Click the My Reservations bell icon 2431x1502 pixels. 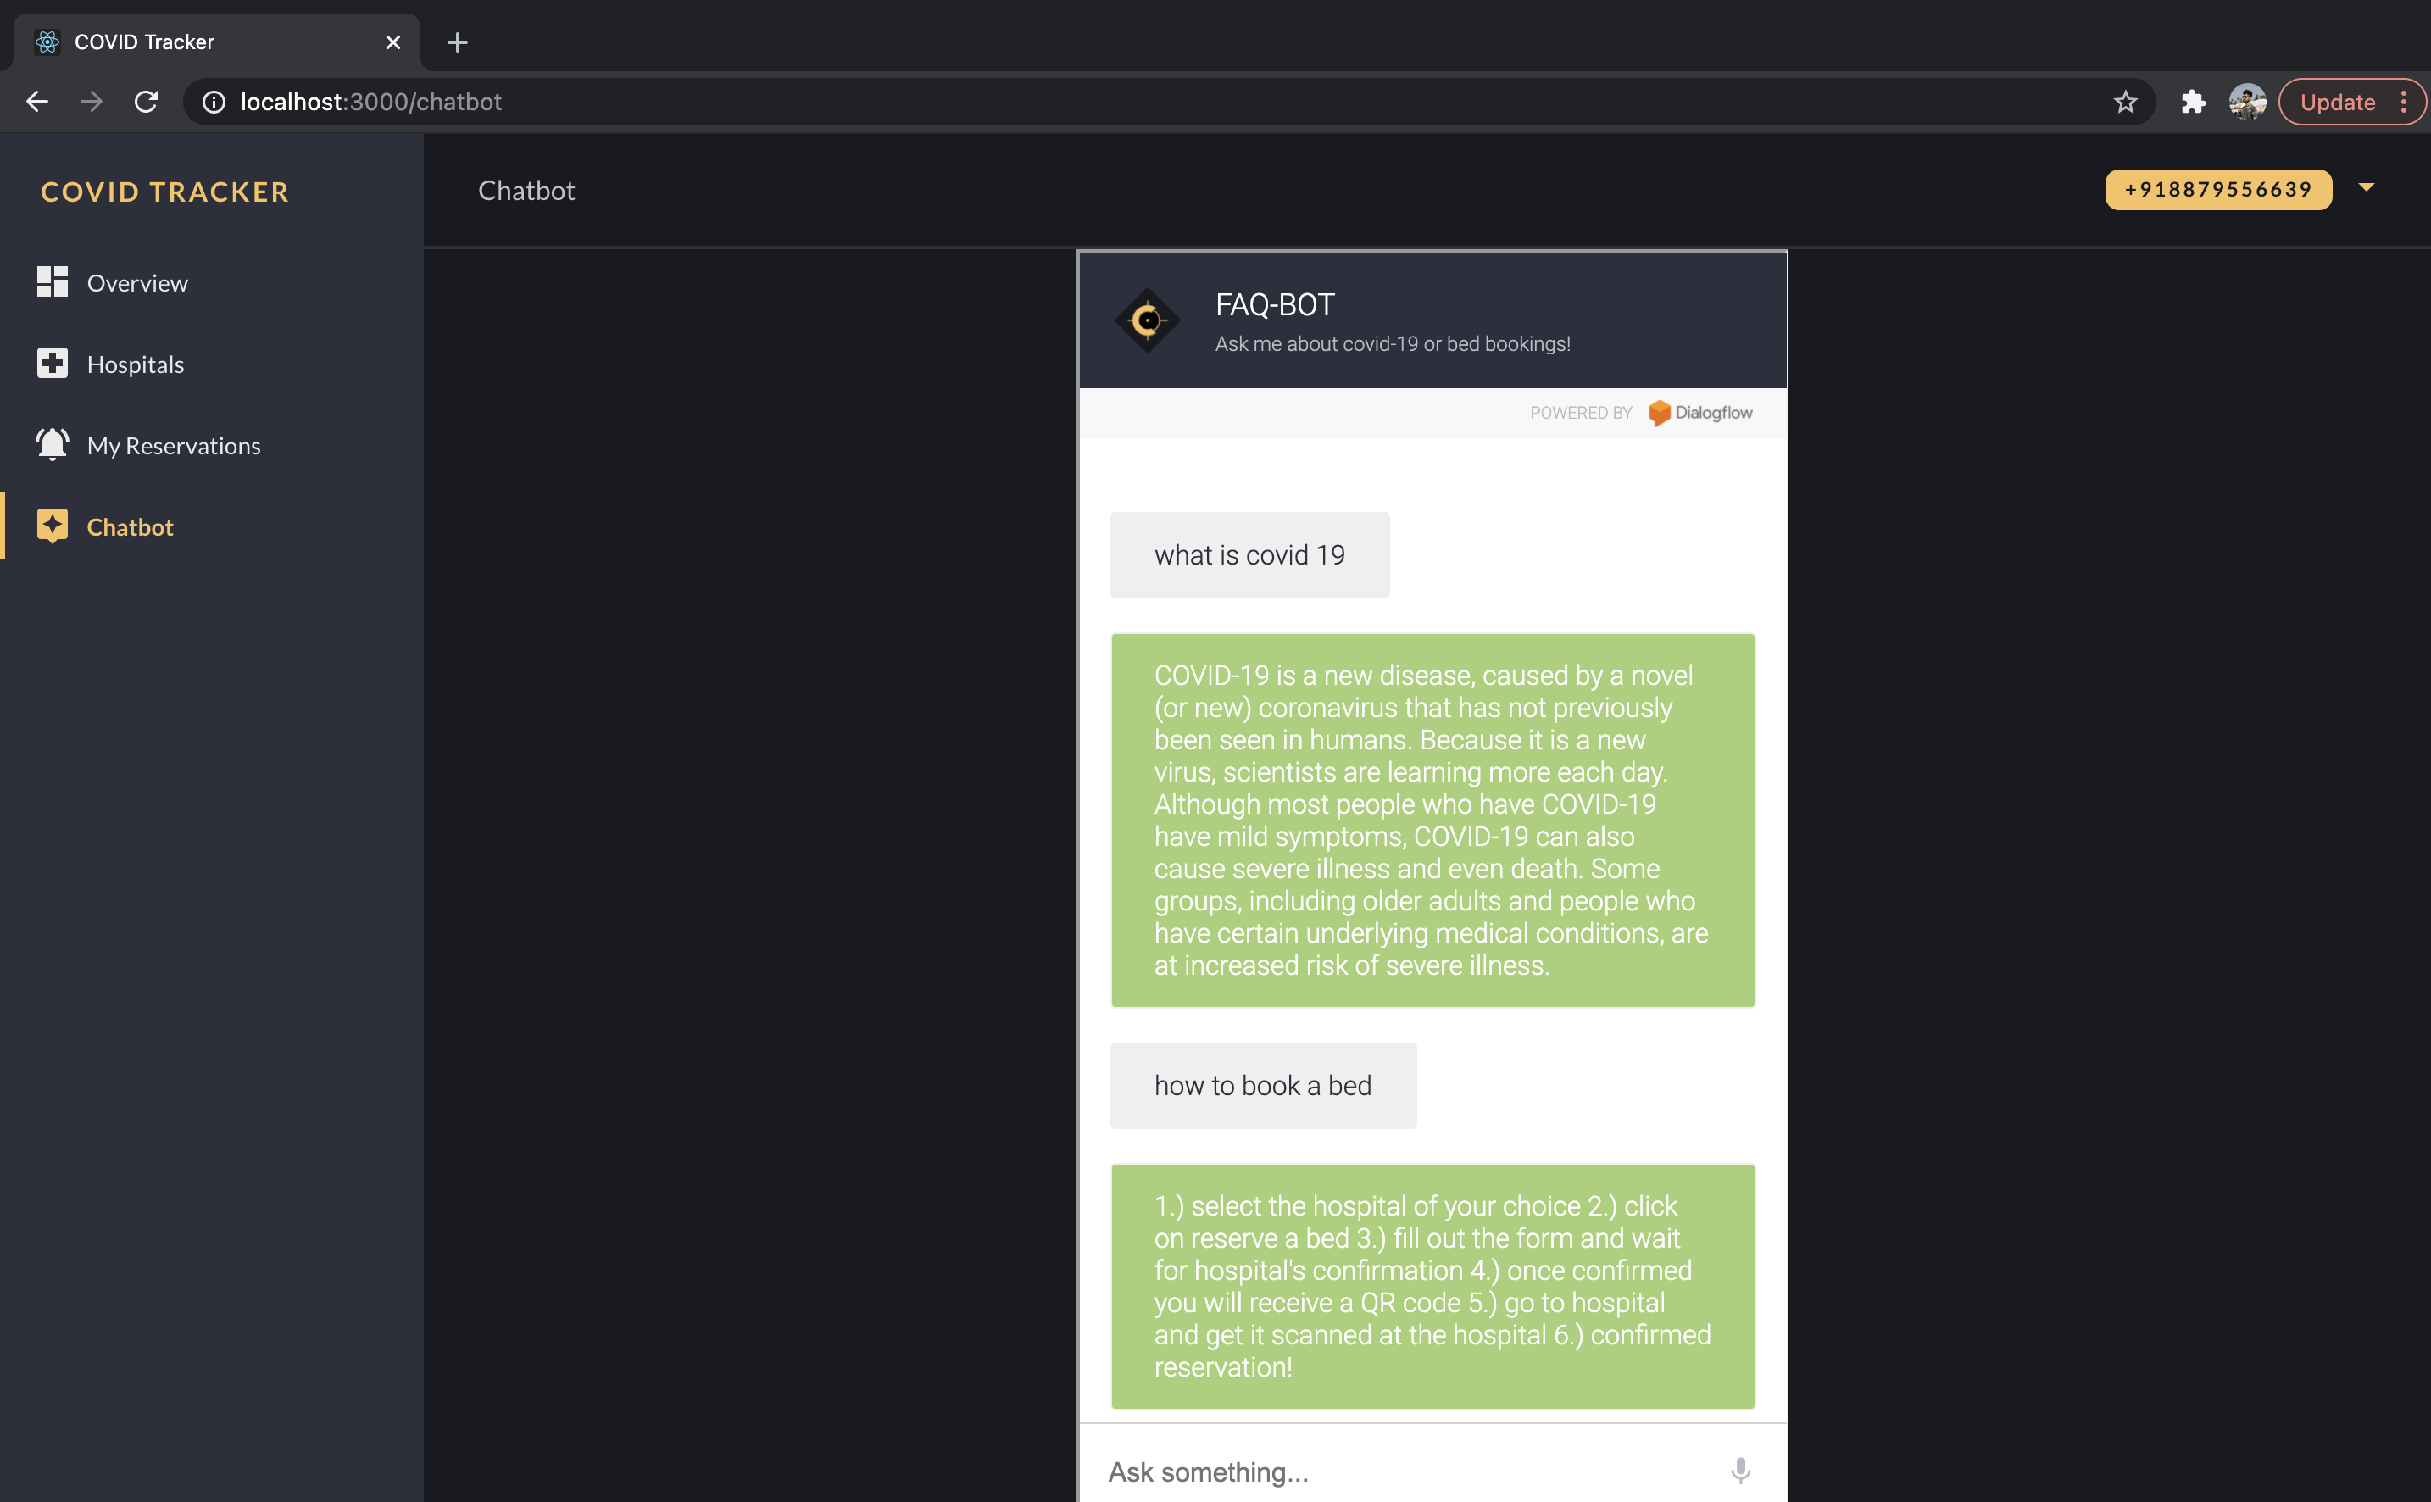click(x=52, y=444)
